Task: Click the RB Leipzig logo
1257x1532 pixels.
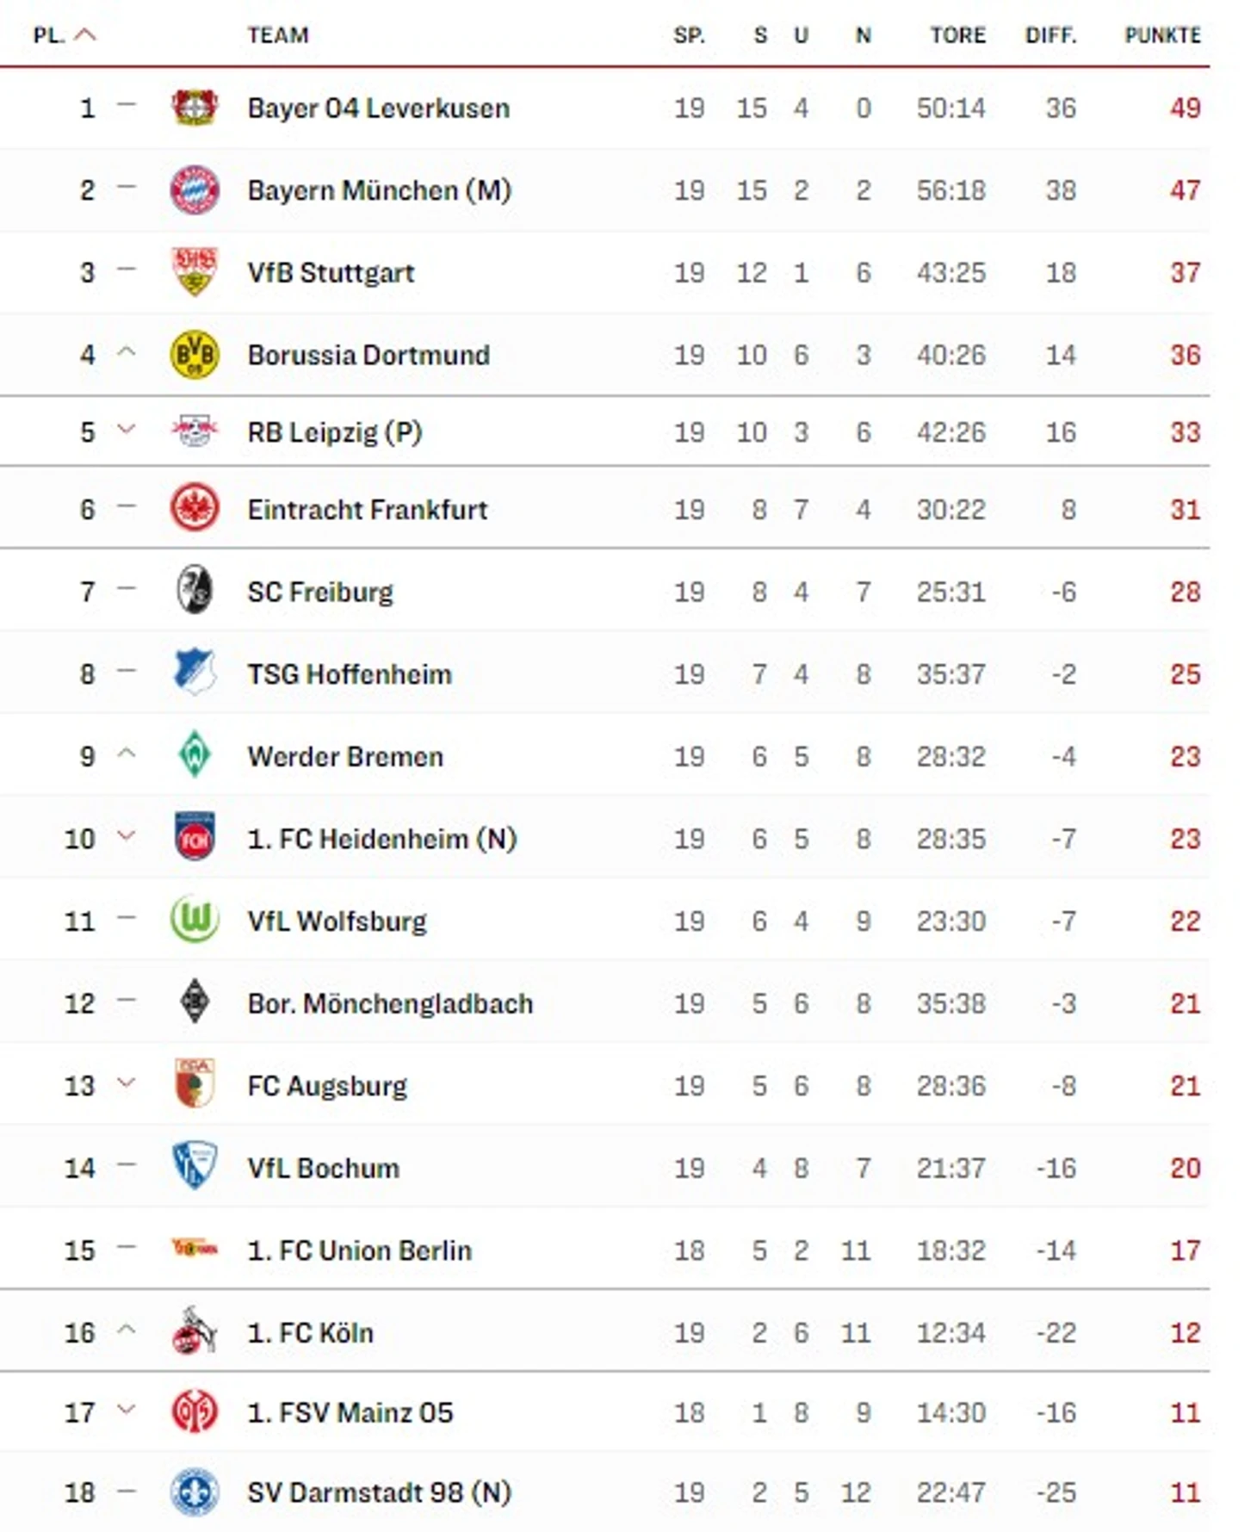Action: click(195, 431)
